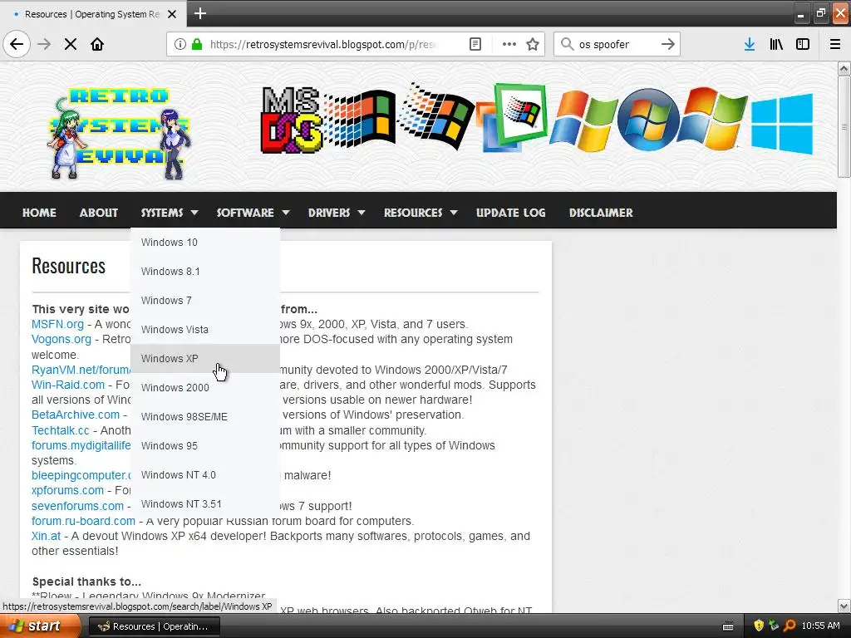Select Windows 95 from Systems menu
Image resolution: width=851 pixels, height=638 pixels.
(205, 446)
